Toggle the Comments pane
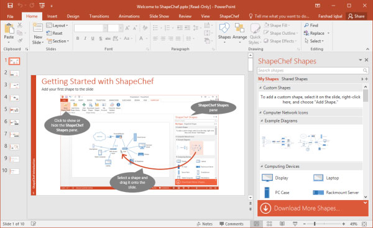The image size is (373, 228). pos(231,224)
